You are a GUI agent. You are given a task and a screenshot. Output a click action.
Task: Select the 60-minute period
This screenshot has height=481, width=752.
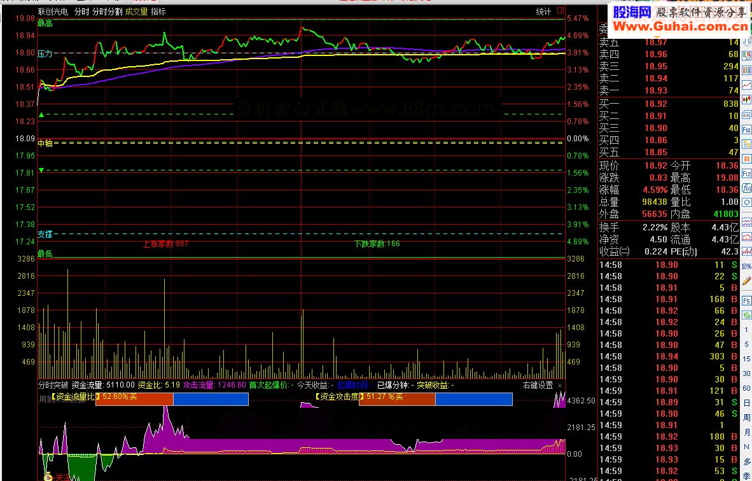point(746,388)
